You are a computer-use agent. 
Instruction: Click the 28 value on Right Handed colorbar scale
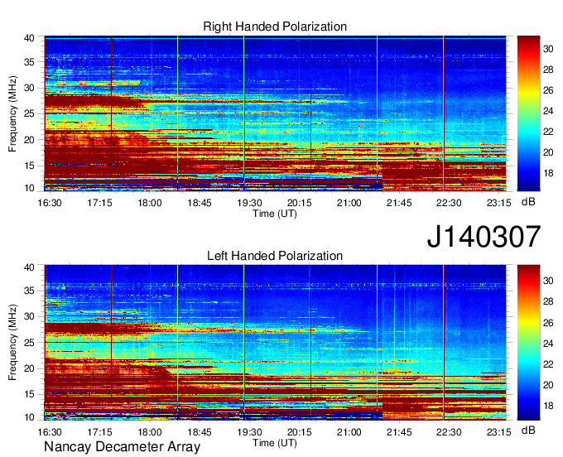point(548,70)
